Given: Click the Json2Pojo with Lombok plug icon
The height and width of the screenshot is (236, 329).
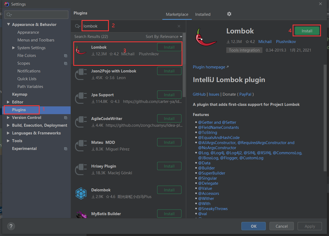Looking at the screenshot, I should (x=81, y=74).
